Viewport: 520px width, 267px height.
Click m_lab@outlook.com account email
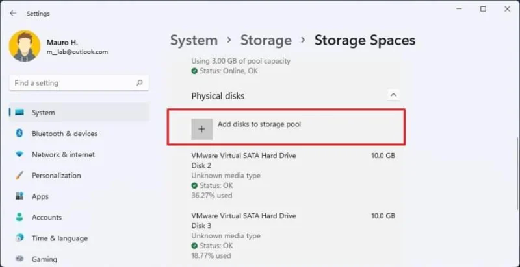77,52
